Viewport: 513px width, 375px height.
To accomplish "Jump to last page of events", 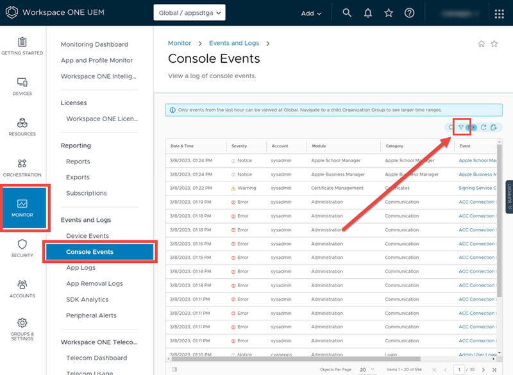I will (494, 369).
